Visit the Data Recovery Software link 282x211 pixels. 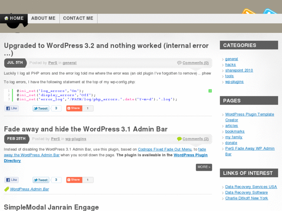tap(246, 192)
